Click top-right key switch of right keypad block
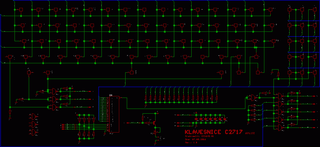320x147 pixels. tap(314, 10)
